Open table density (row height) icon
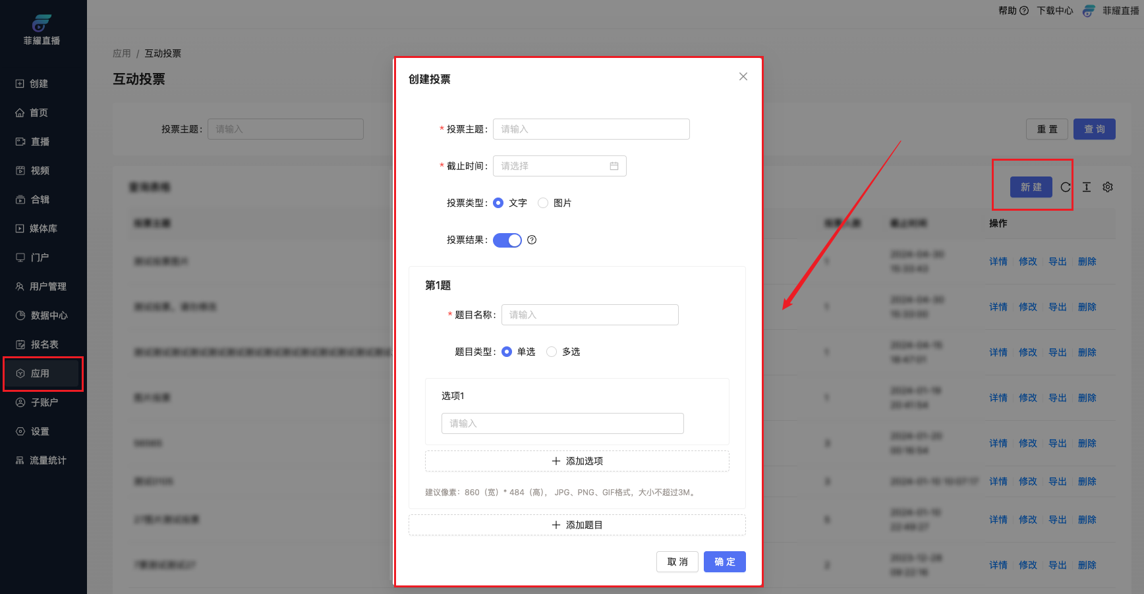Viewport: 1144px width, 594px height. click(x=1087, y=187)
